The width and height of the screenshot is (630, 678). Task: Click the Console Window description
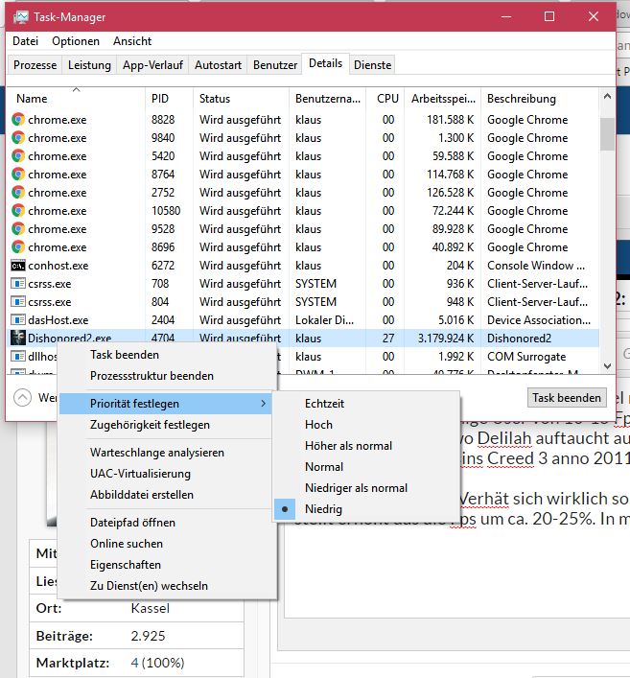536,266
